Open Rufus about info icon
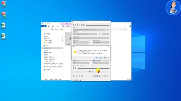The height and width of the screenshot is (101, 181). pyautogui.click(x=77, y=76)
